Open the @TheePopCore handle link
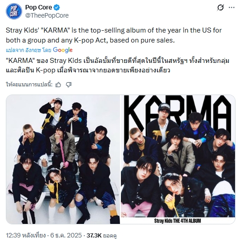The image size is (240, 242). pos(47,15)
